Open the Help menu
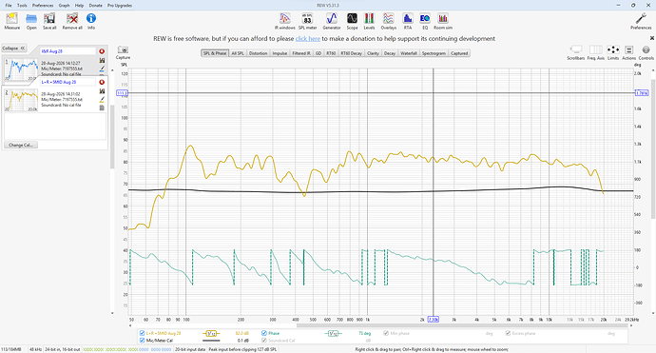 (x=79, y=6)
